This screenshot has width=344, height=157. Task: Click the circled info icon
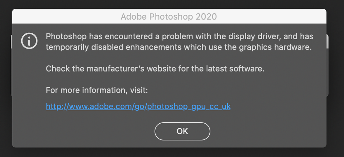click(29, 41)
